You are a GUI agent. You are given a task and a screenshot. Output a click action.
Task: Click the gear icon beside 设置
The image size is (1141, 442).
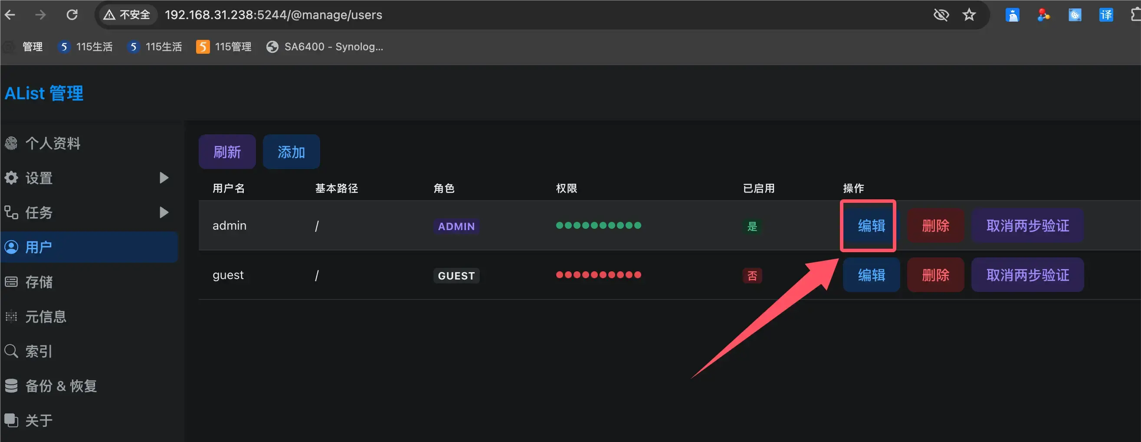click(x=11, y=178)
